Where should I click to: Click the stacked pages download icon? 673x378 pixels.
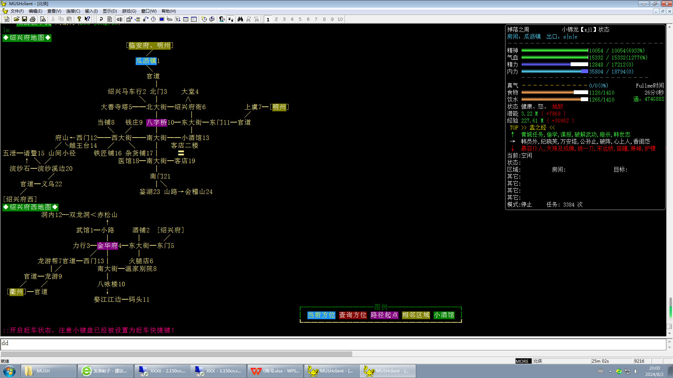point(212,19)
